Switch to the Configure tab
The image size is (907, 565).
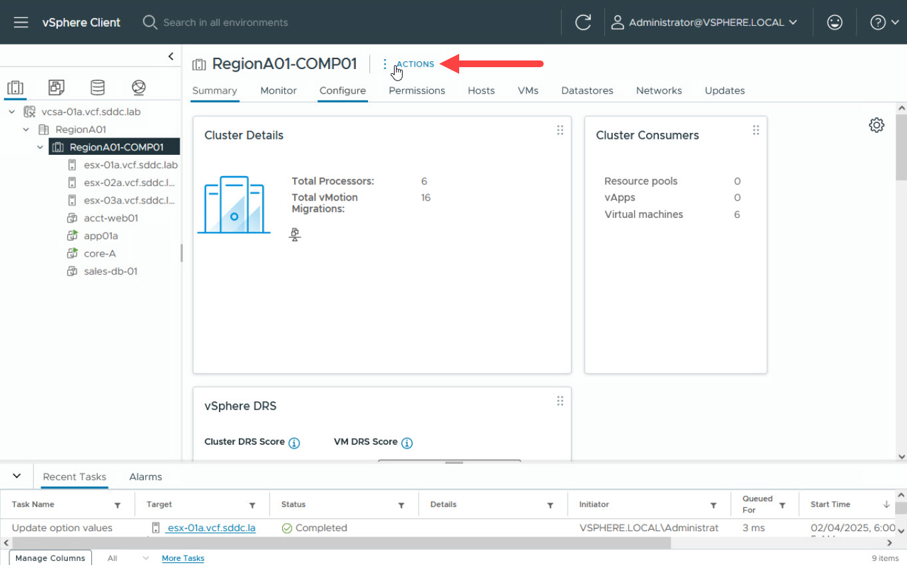343,90
